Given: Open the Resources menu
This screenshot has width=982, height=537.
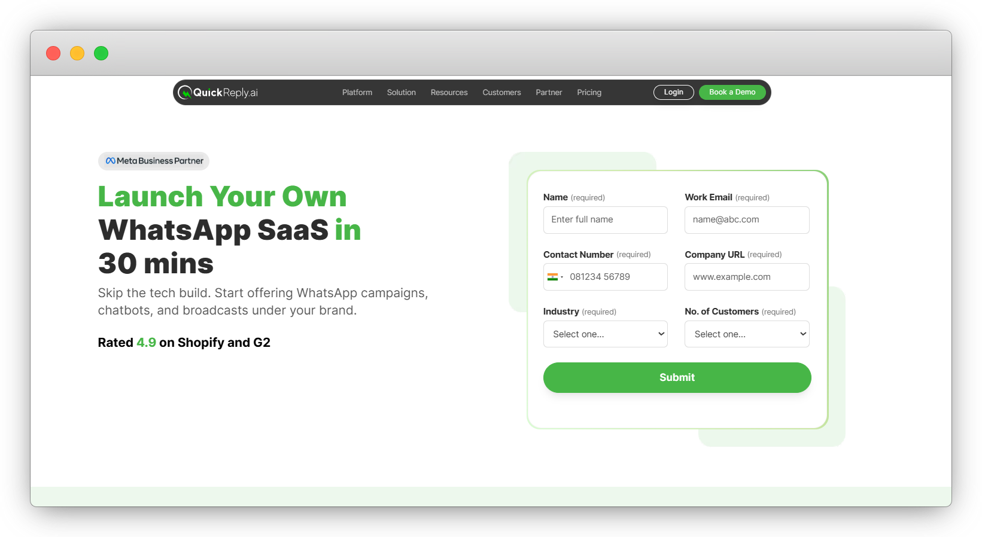Looking at the screenshot, I should (x=449, y=93).
